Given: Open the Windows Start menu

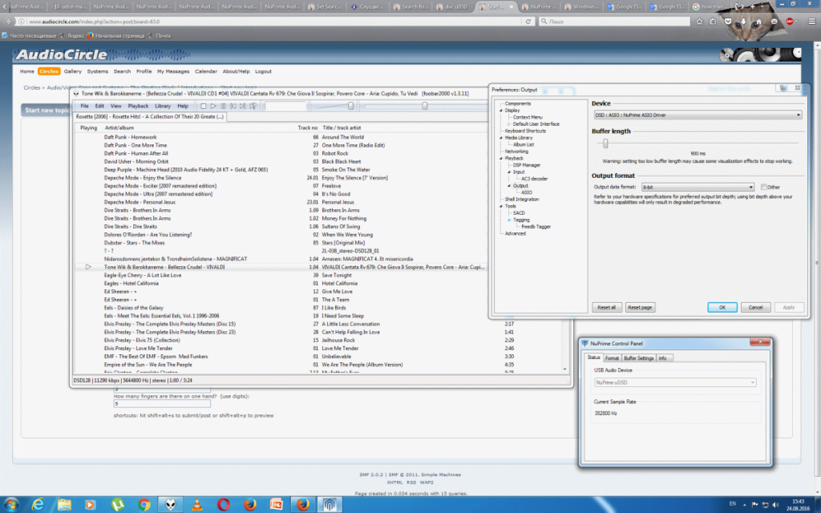Looking at the screenshot, I should [x=11, y=505].
